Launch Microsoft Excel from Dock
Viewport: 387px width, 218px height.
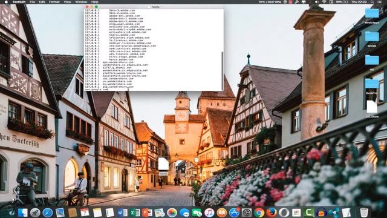(135, 213)
